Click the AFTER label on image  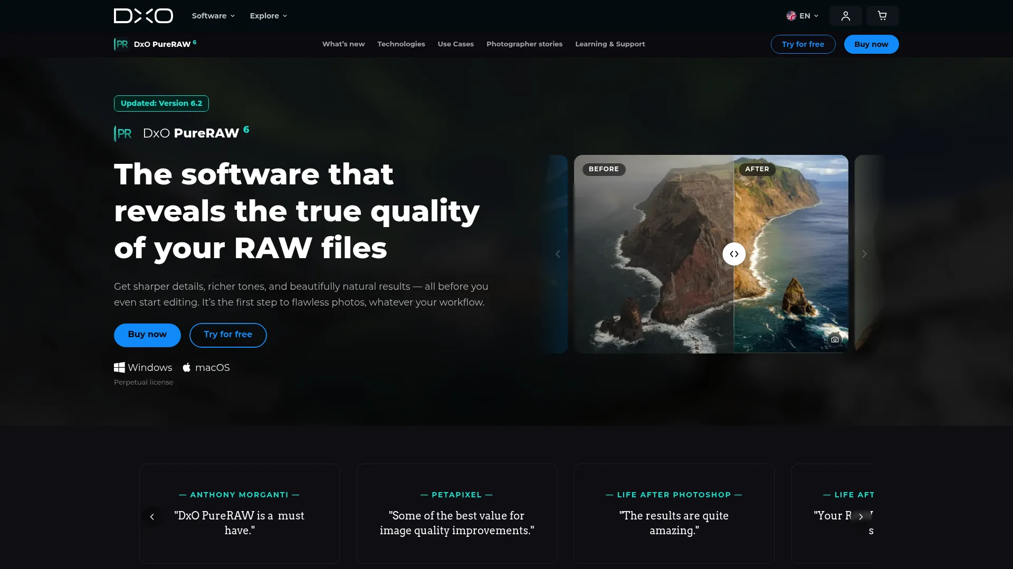757,169
